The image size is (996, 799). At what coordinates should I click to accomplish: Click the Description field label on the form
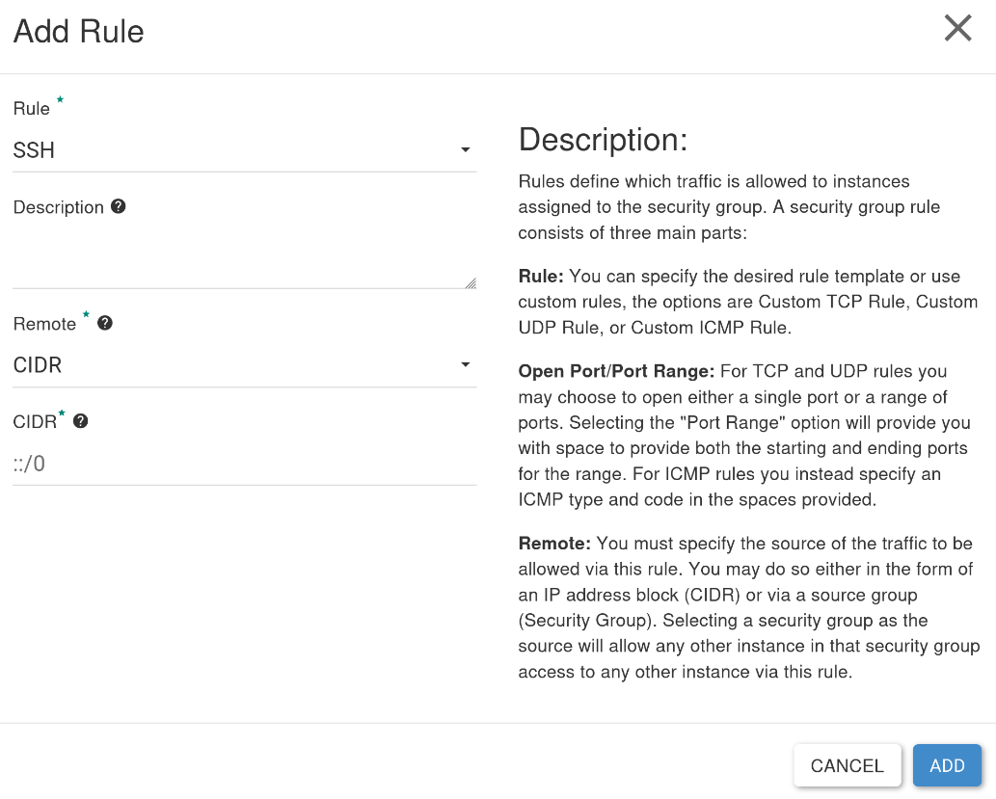tap(59, 207)
